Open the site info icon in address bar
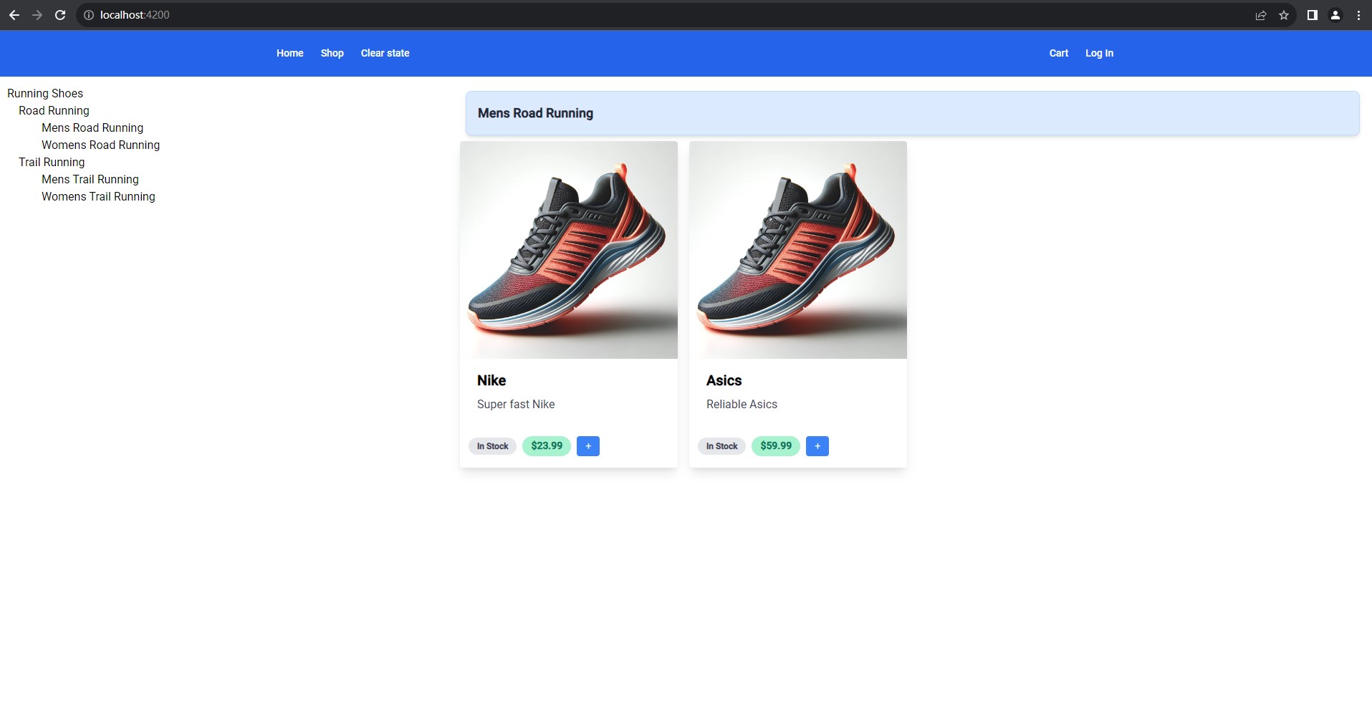This screenshot has height=704, width=1372. 89,15
